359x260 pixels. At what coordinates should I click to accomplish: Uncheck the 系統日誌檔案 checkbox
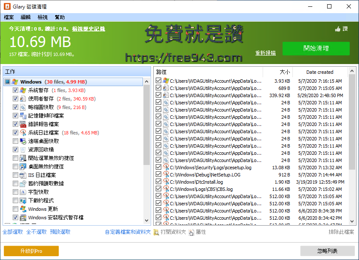(15, 132)
